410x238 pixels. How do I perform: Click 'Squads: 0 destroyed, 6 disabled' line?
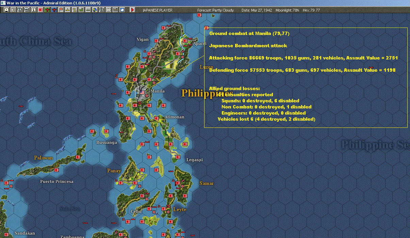(260, 101)
